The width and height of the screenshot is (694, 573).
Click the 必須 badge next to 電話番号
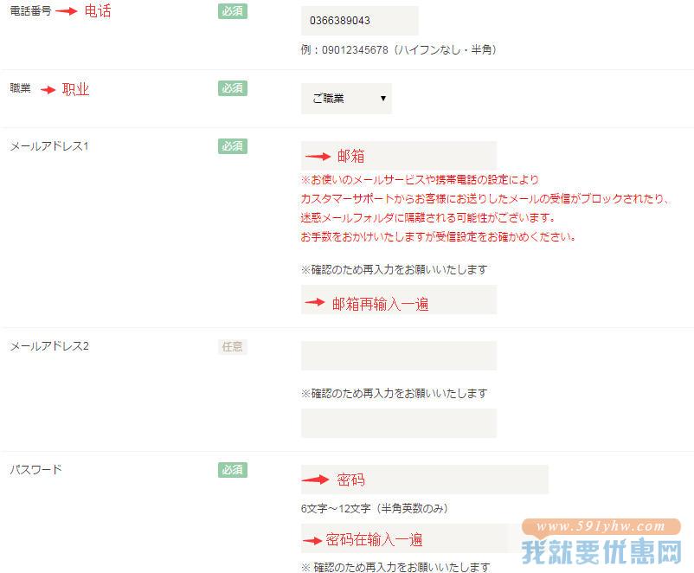pyautogui.click(x=233, y=11)
